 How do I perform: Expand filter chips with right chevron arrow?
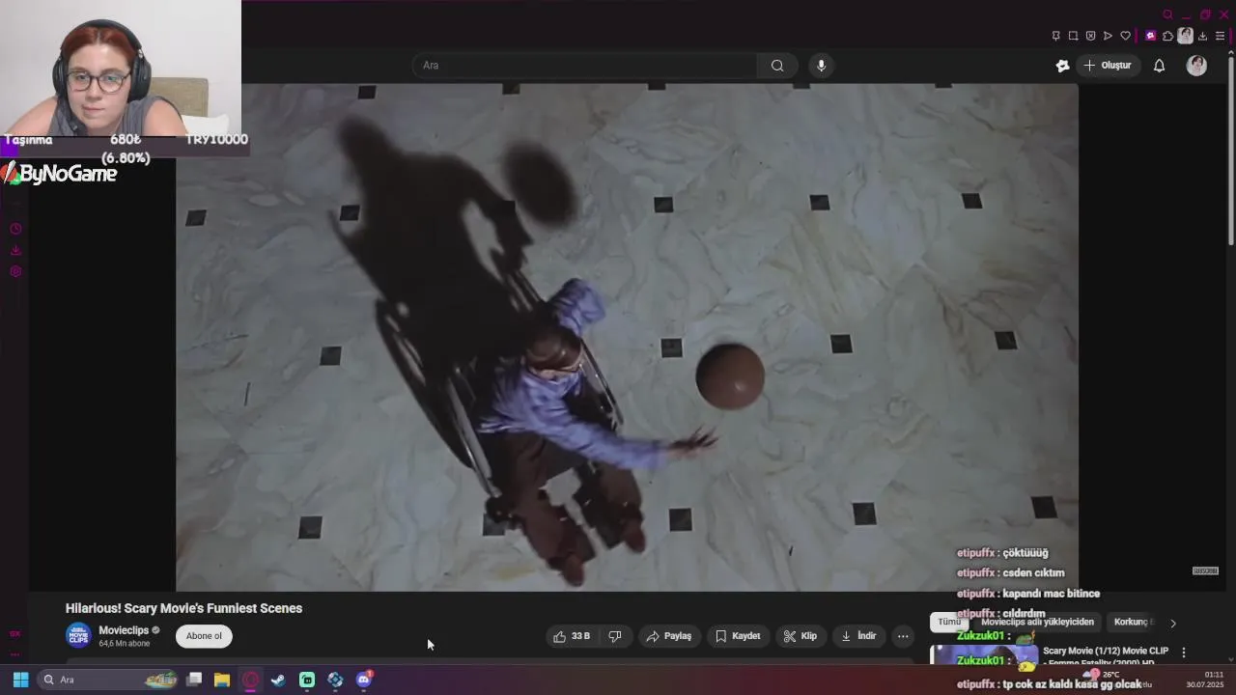[1173, 624]
